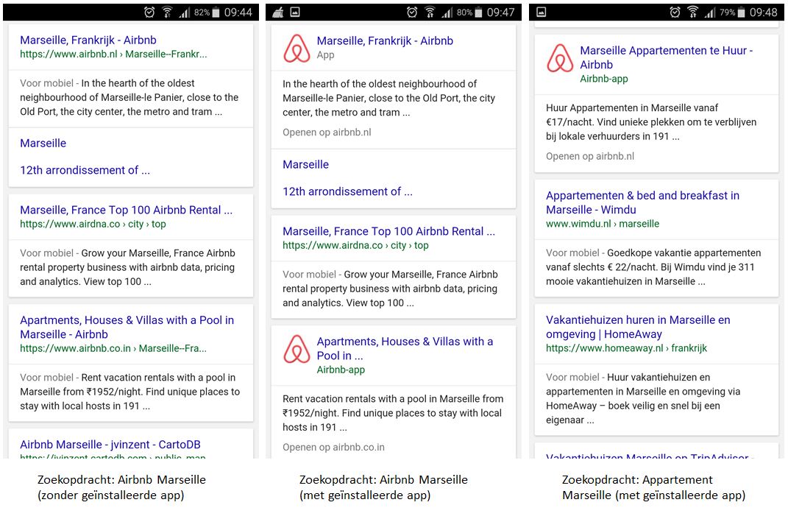The height and width of the screenshot is (519, 788).
Task: Tap alarm icon in first screenshot status bar
Action: point(149,12)
